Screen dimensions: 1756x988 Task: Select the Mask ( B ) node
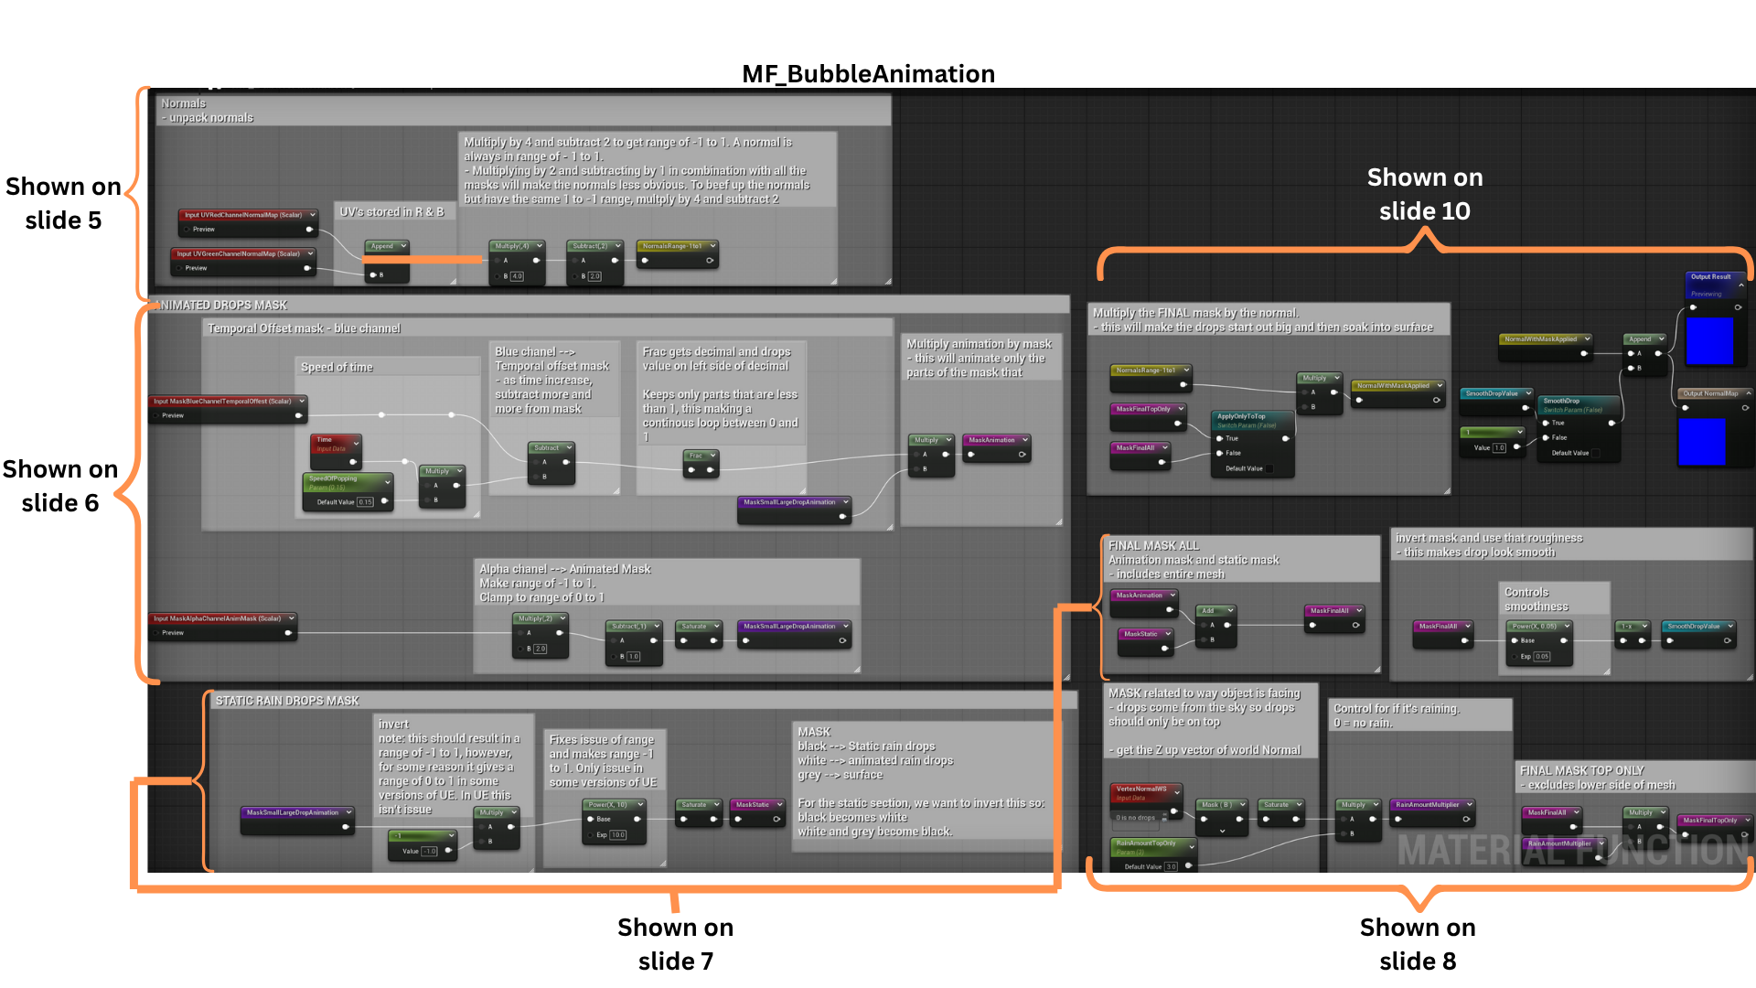point(1219,805)
